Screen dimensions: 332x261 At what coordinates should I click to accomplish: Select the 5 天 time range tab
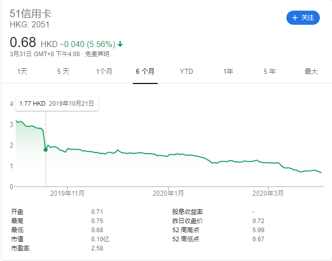tap(63, 71)
